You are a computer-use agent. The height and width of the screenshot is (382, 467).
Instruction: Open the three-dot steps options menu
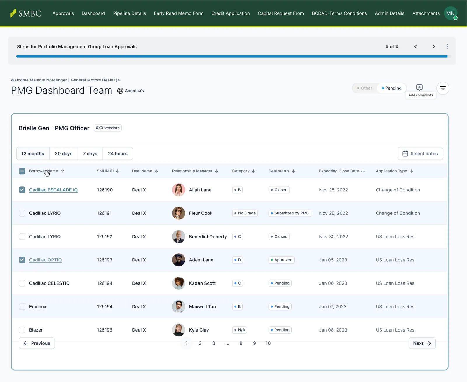(x=447, y=46)
